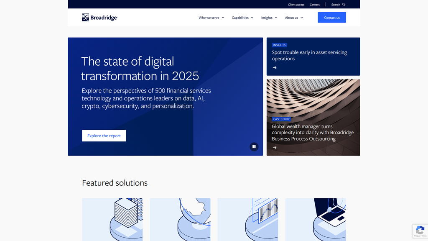Screen dimensions: 428x241
Task: Click the search magnifier icon
Action: click(344, 4)
